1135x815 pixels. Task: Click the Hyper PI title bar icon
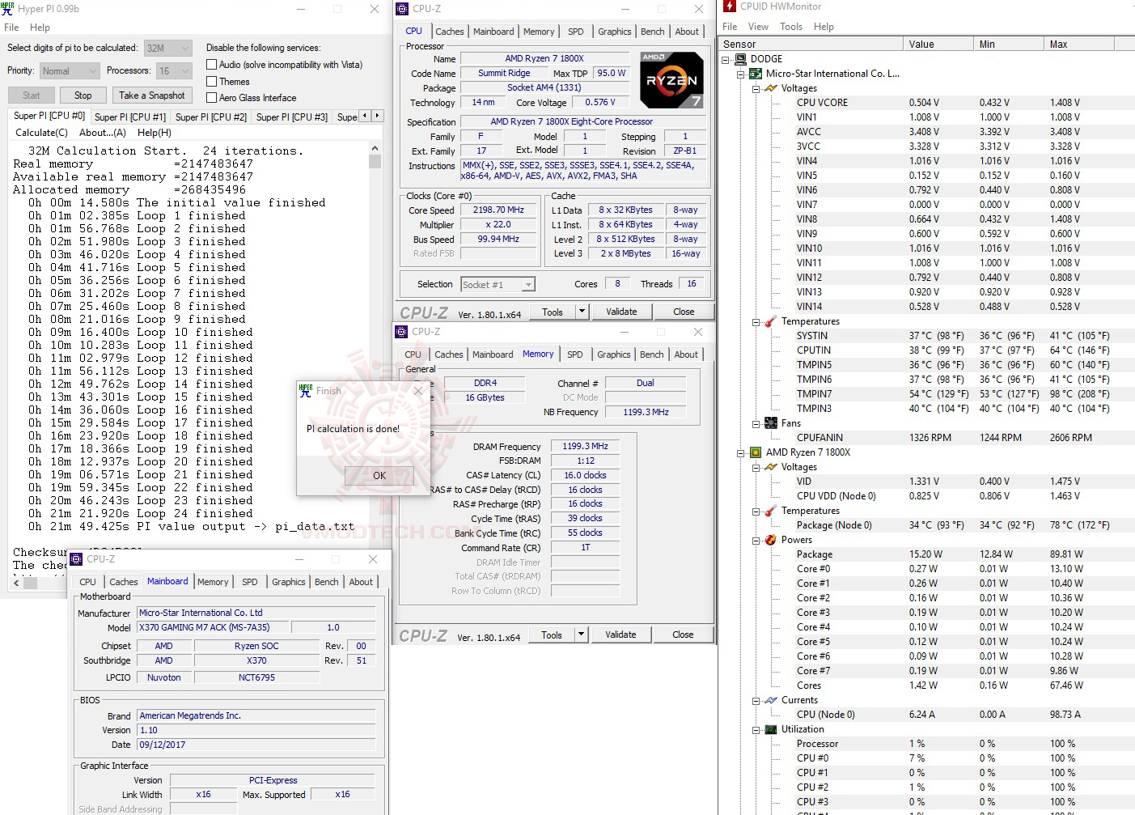point(8,8)
